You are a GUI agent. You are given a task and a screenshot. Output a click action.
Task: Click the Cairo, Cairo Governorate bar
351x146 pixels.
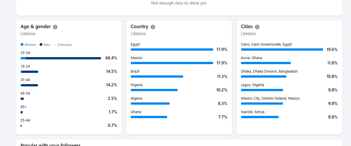282,50
